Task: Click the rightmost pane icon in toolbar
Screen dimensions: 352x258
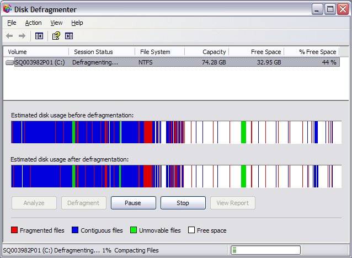Action: (x=69, y=36)
